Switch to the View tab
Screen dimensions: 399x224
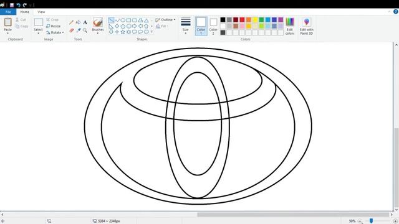click(x=41, y=12)
